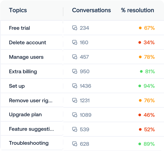
Task: Click the red status dot beside 34%
Action: coord(140,42)
